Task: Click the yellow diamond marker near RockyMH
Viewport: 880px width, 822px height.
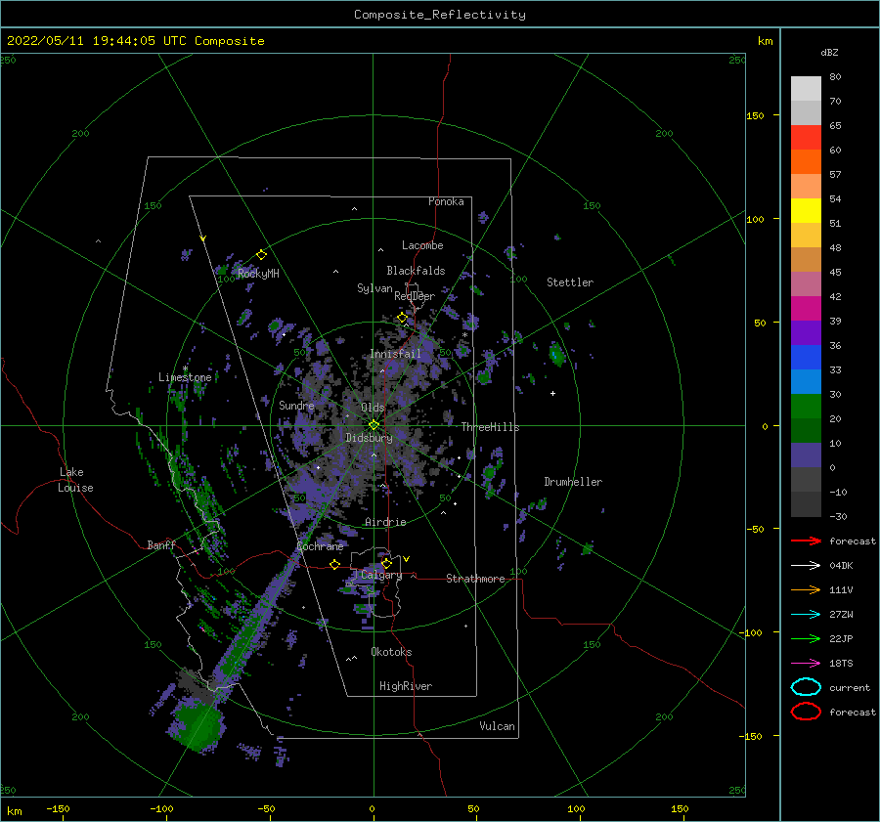Action: [261, 255]
